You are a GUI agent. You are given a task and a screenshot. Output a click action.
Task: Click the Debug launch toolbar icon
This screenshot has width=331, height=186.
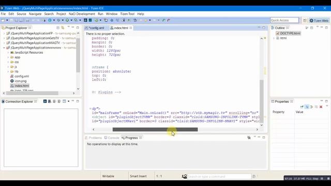[x=58, y=20]
